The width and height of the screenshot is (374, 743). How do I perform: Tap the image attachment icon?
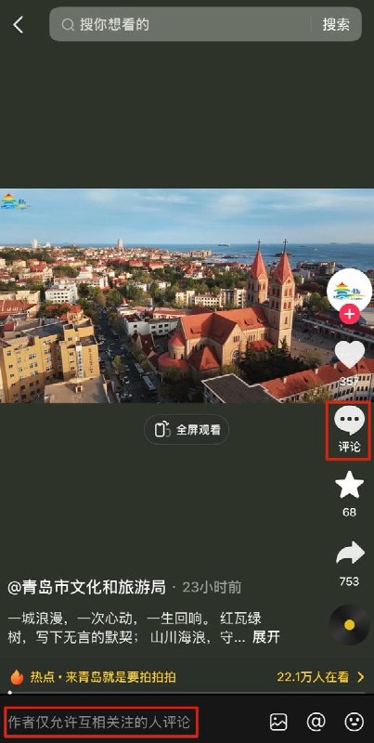click(278, 722)
